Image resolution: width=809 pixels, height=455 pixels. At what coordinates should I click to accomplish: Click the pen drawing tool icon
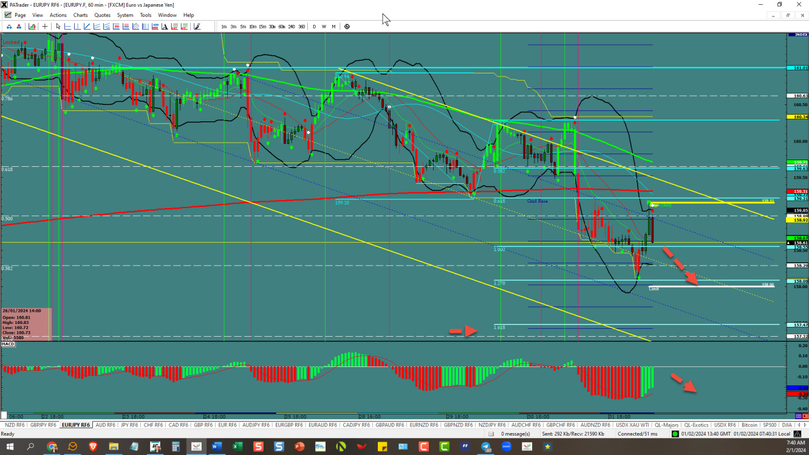click(x=197, y=27)
